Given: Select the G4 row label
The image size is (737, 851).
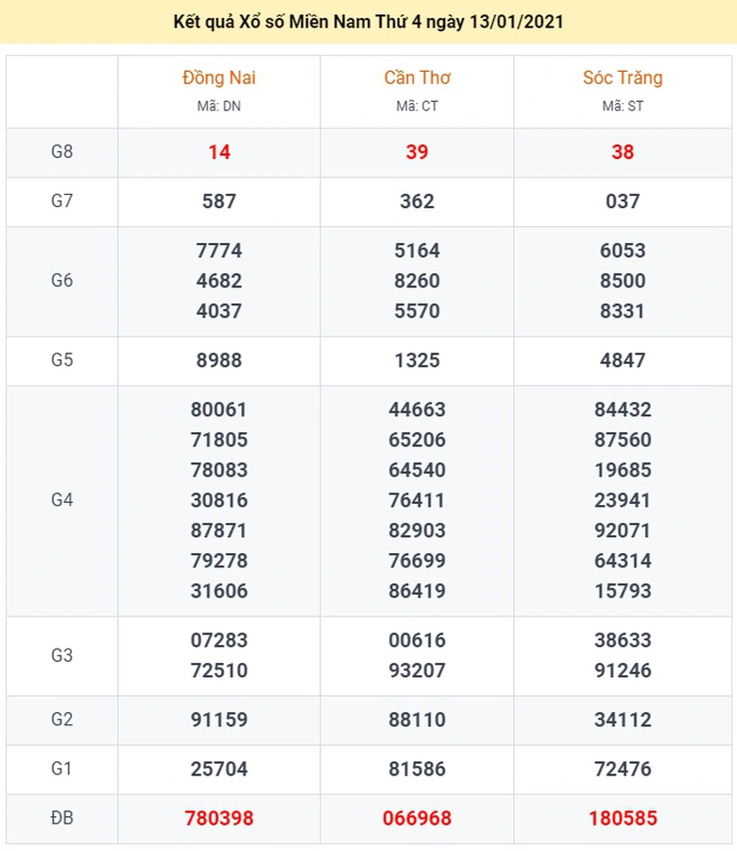Looking at the screenshot, I should click(x=61, y=500).
